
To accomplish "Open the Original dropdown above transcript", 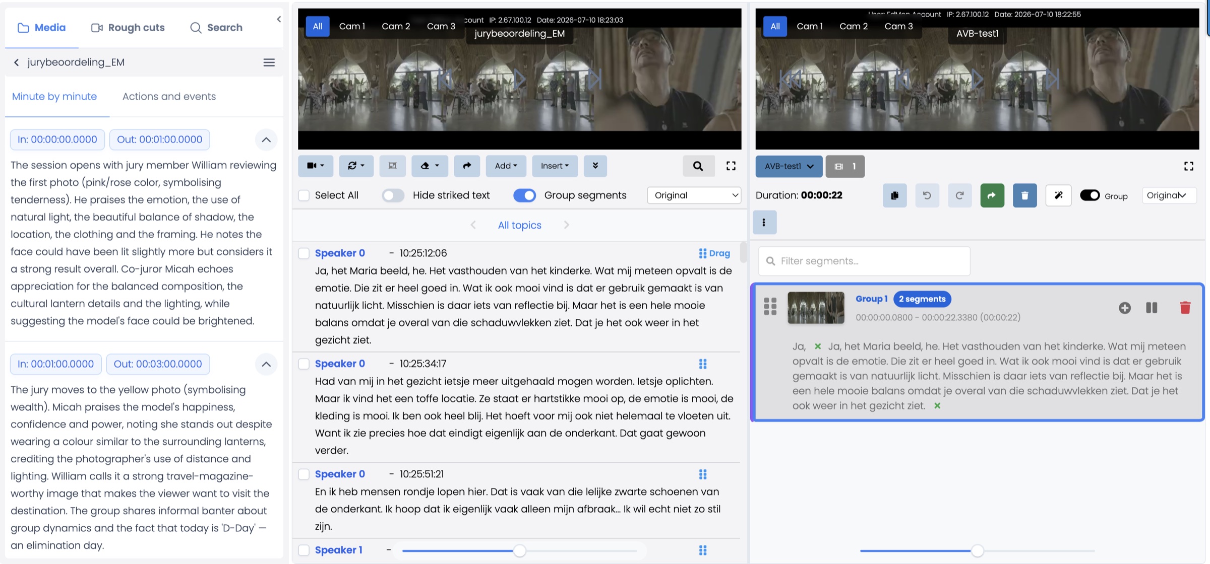I will 694,195.
